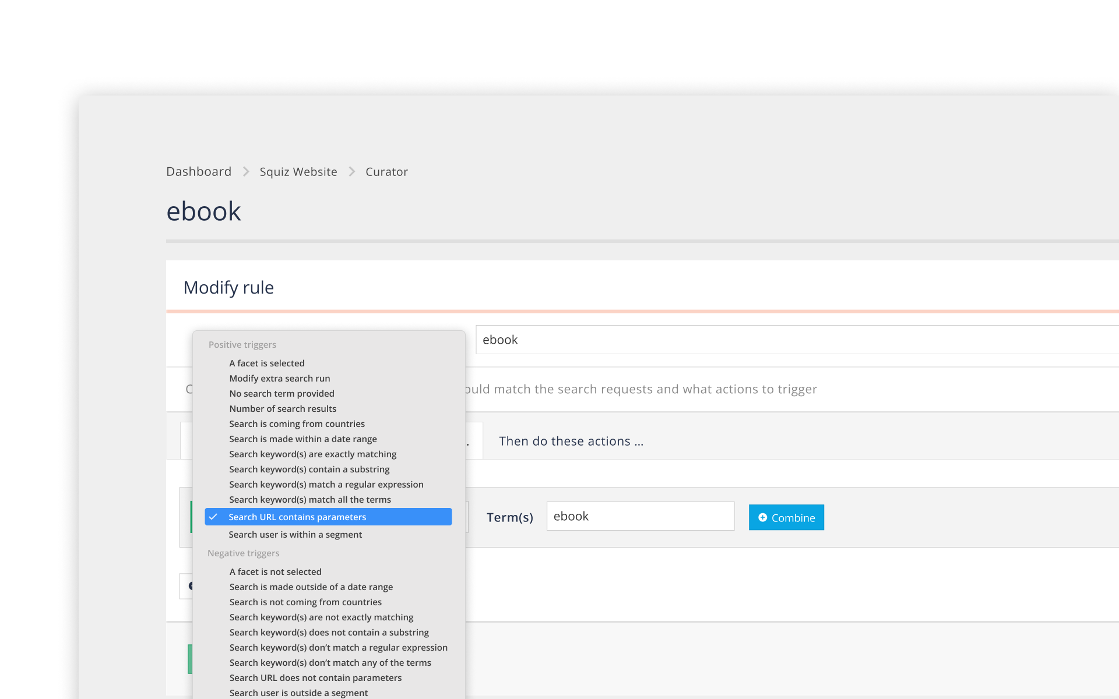Choose 'Search keyword(s) are exactly matching' option
Viewport: 1119px width, 699px height.
312,454
